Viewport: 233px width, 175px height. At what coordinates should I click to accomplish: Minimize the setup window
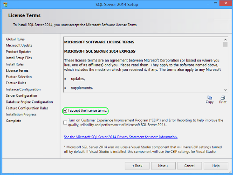[x=208, y=4]
